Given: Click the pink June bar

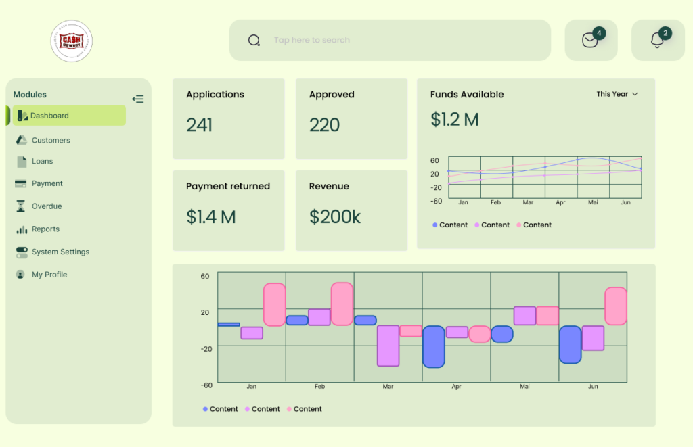Looking at the screenshot, I should [x=616, y=306].
